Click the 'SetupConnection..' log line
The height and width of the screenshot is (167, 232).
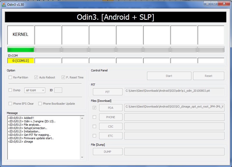[x=28, y=128]
